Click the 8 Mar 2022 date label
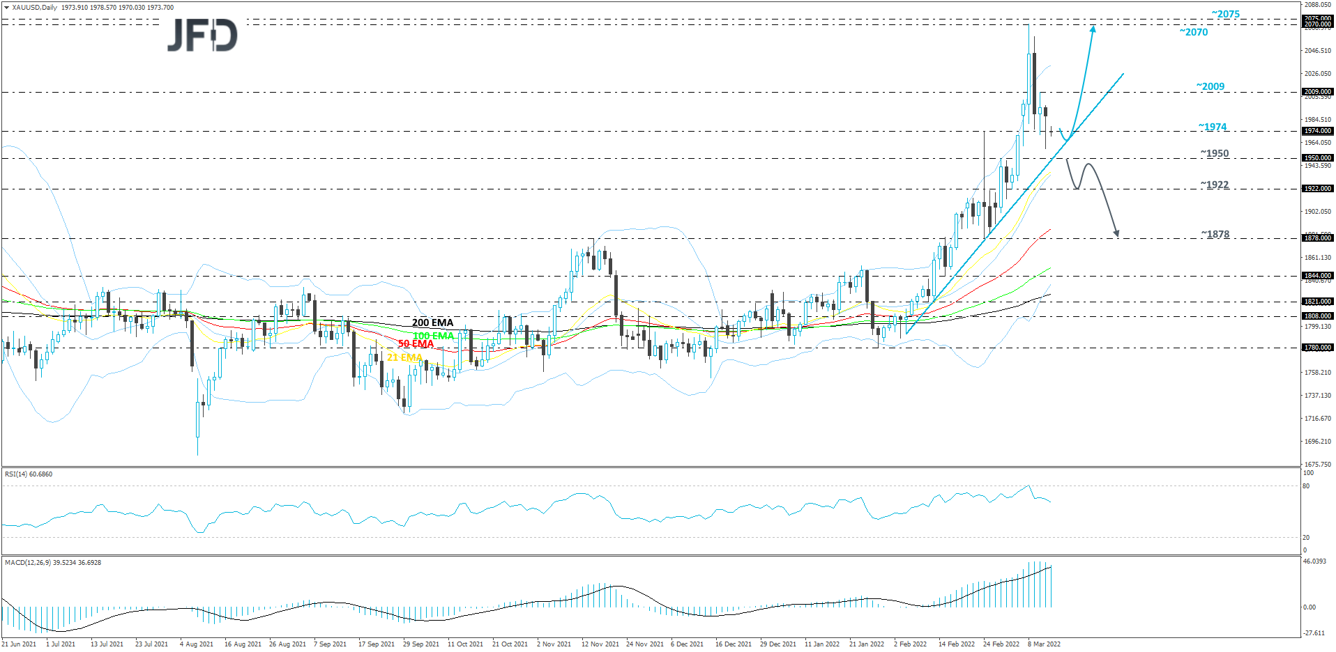This screenshot has width=1336, height=652. (x=1043, y=644)
